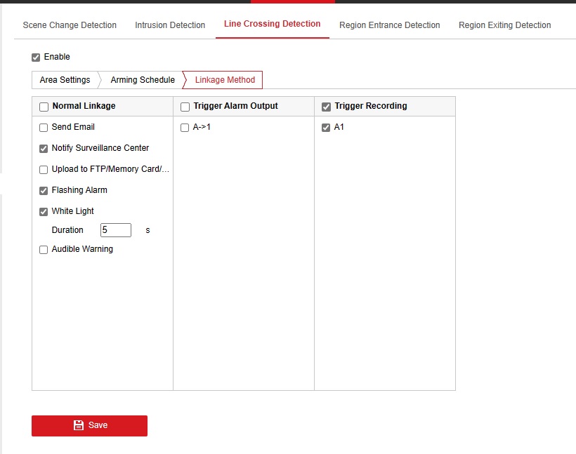Image resolution: width=576 pixels, height=454 pixels.
Task: Switch to Arming Schedule sub-tab
Action: coord(143,80)
